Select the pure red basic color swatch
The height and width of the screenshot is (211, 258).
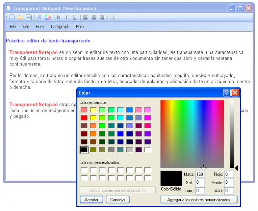tap(84, 118)
